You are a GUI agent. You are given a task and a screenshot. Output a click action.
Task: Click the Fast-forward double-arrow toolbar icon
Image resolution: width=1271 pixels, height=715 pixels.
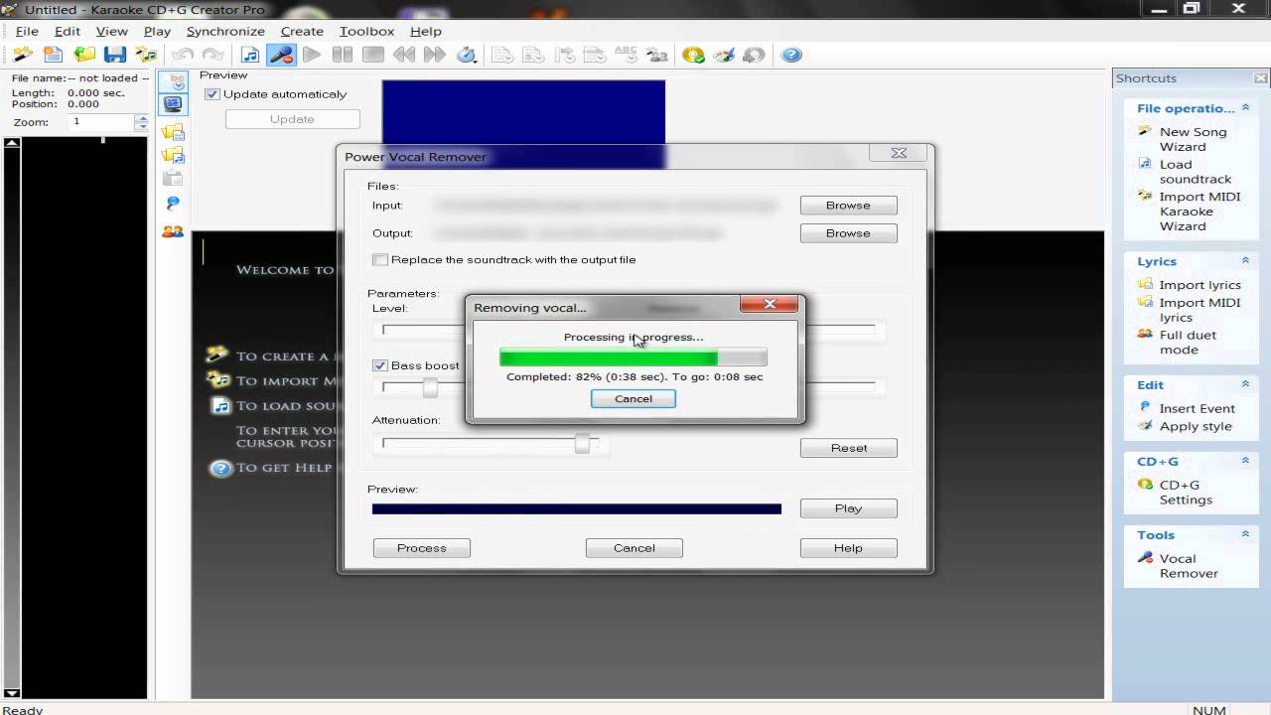coord(434,55)
